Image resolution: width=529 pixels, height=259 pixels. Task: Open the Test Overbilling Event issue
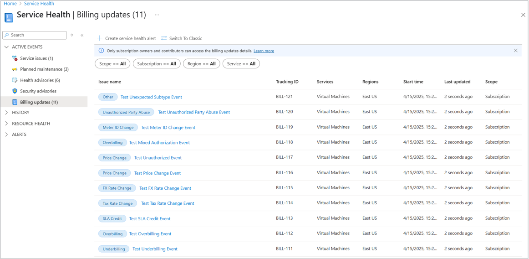[x=150, y=234]
